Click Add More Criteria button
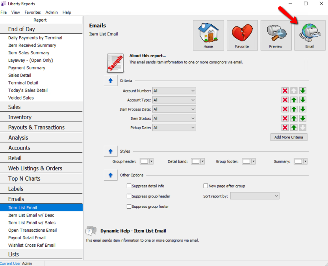 (289, 137)
